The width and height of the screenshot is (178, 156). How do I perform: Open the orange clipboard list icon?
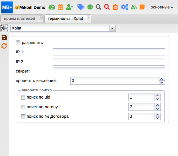click(115, 7)
